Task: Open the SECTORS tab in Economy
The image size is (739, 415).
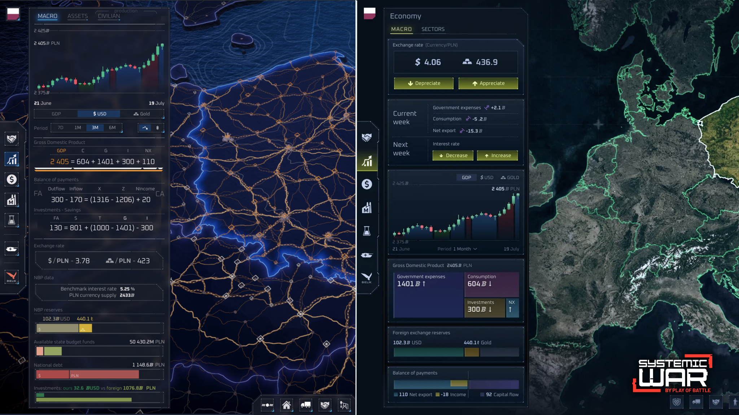Action: 433,29
